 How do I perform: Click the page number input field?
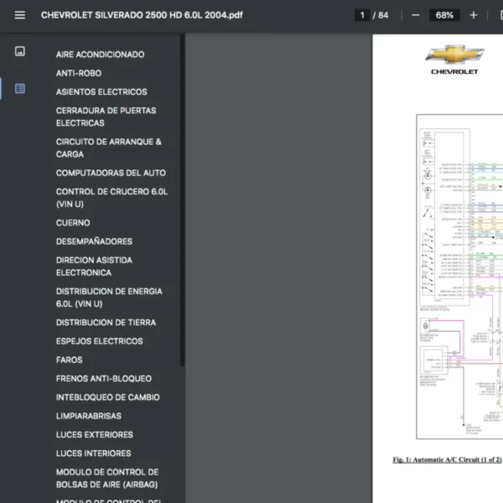coord(362,15)
